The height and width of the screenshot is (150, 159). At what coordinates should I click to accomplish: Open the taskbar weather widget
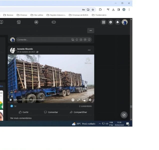point(84,124)
